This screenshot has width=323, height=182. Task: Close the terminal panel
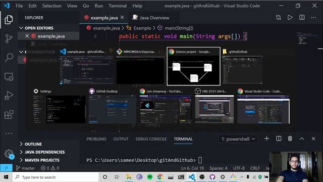(313, 139)
